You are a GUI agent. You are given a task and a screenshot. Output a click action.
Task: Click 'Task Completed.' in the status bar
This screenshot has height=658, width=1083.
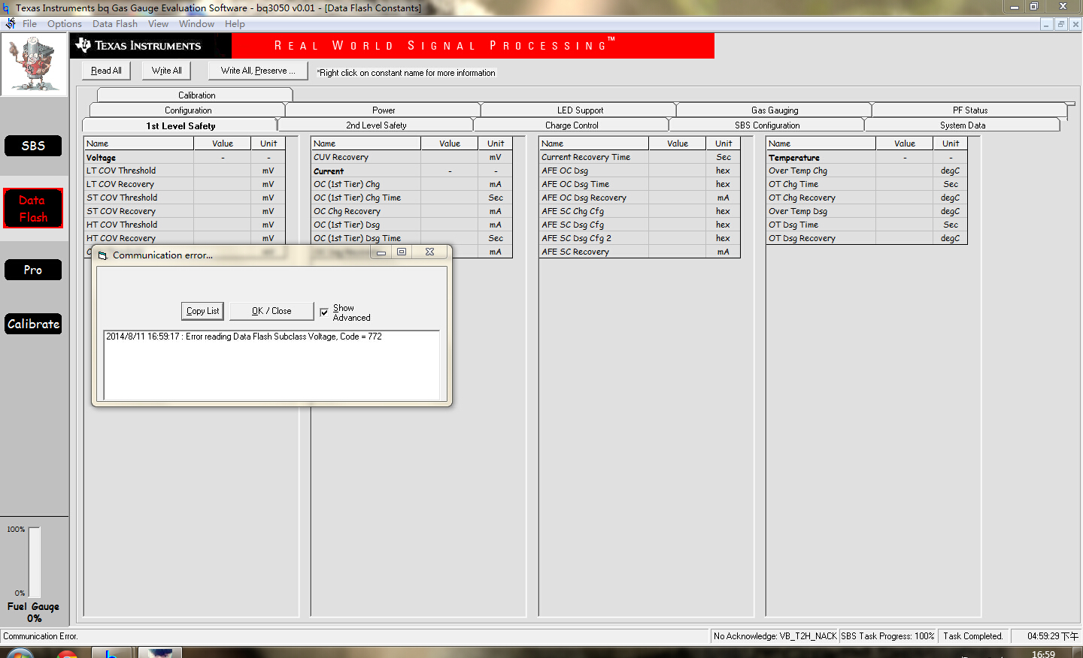(973, 636)
